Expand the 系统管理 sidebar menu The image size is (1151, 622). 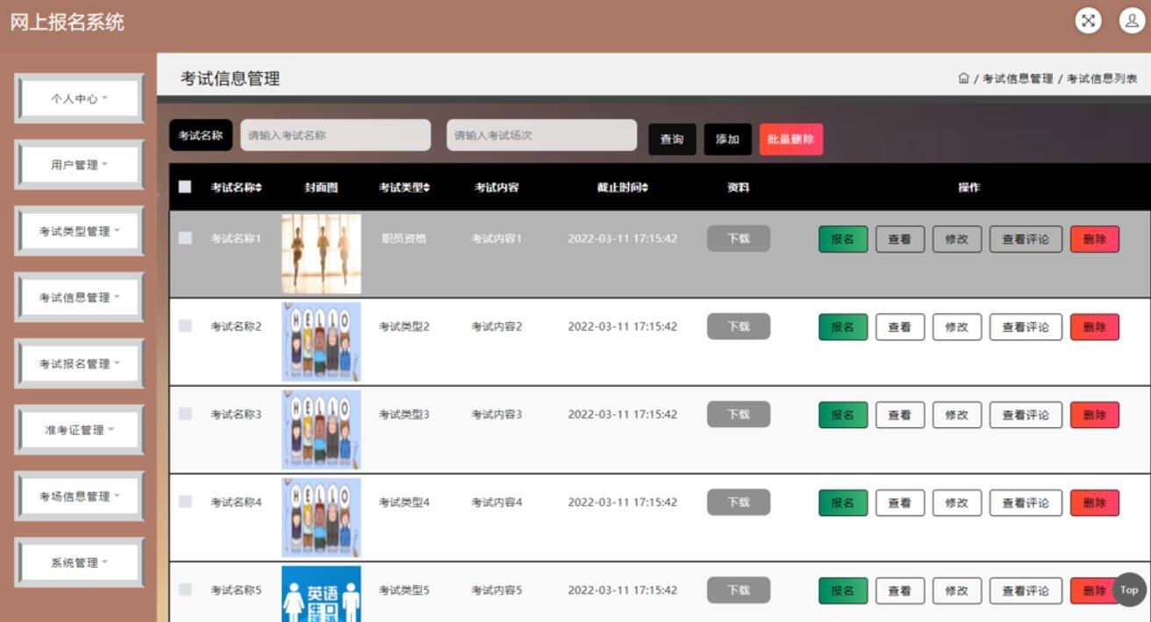coord(79,561)
